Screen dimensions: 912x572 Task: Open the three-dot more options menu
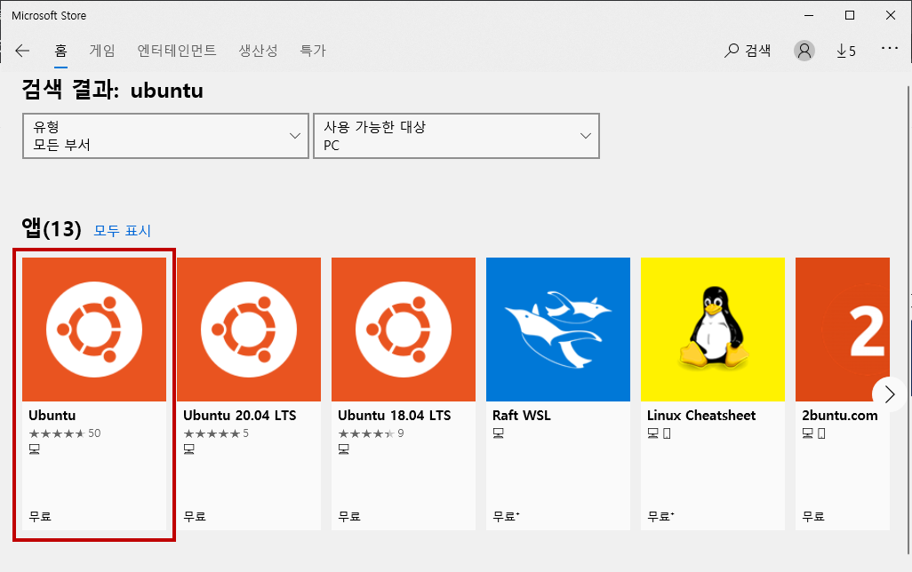point(889,49)
